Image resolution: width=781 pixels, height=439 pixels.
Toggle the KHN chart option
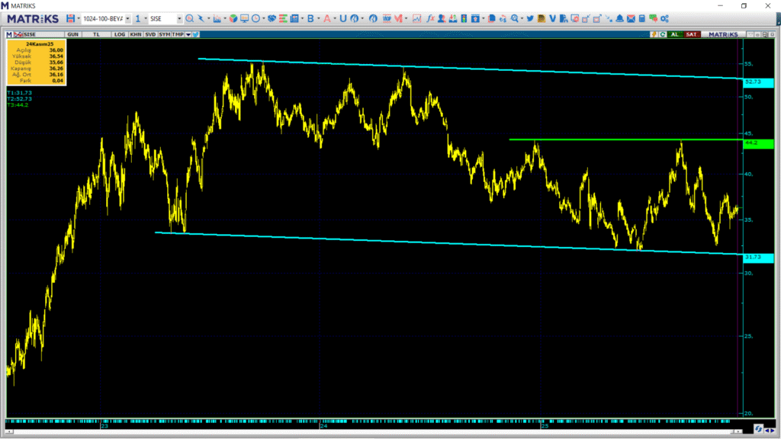[x=135, y=34]
